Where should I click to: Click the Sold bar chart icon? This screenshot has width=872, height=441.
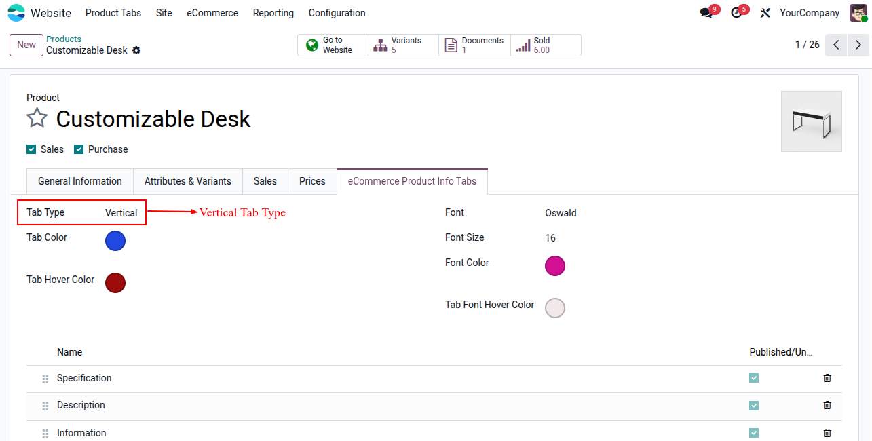click(x=523, y=45)
